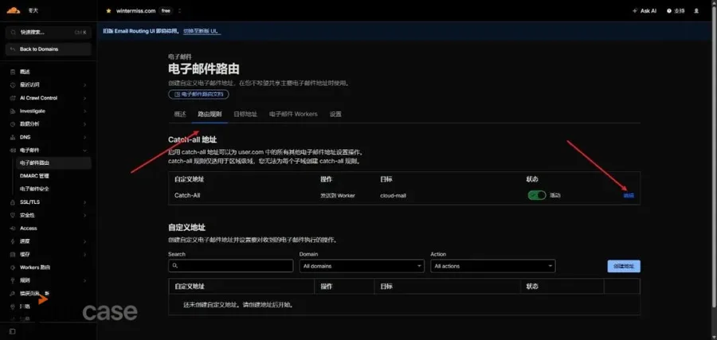Click the 创建地址 create address button

[x=624, y=266]
